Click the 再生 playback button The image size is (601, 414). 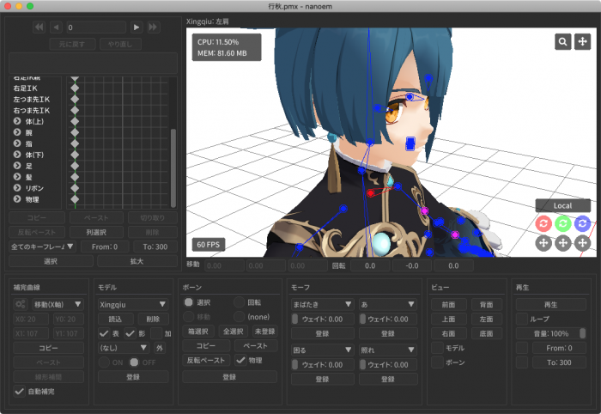[550, 304]
